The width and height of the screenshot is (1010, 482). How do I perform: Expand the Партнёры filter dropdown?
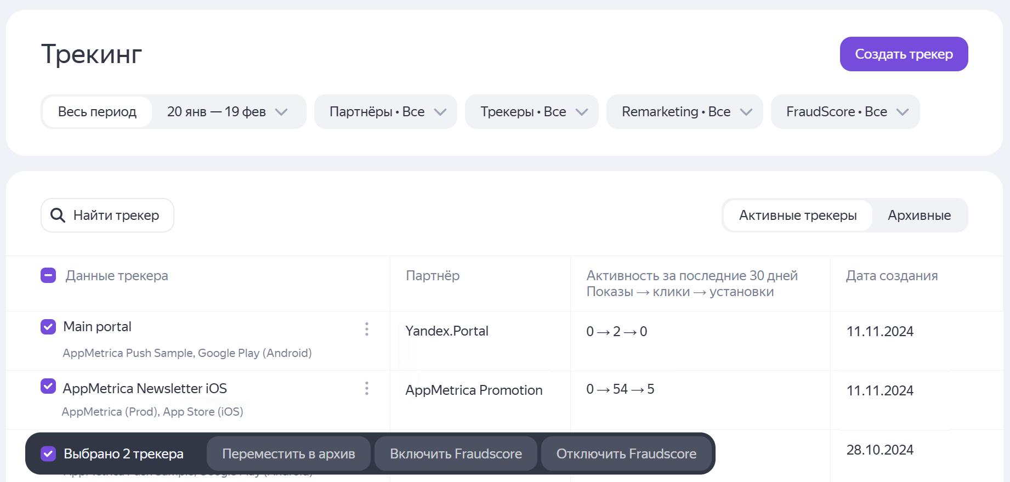(385, 112)
